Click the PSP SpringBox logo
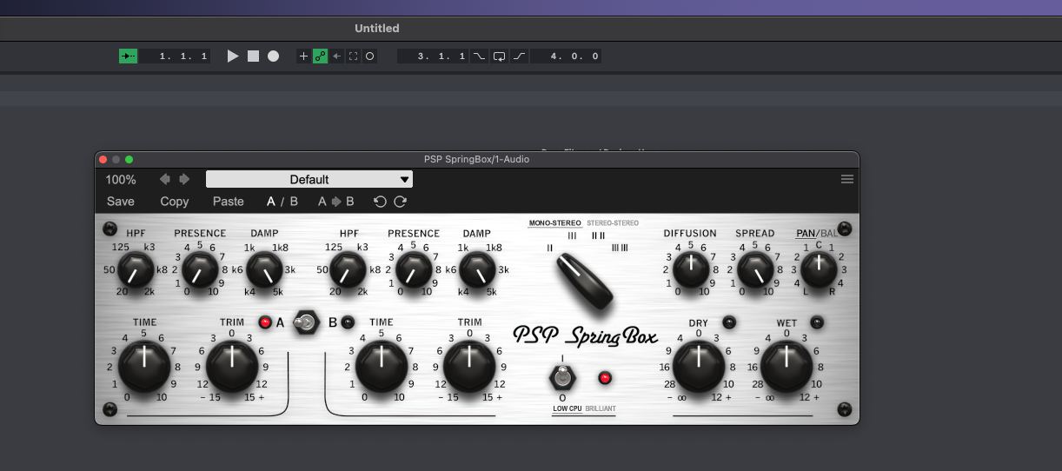The width and height of the screenshot is (1062, 471). click(x=585, y=335)
